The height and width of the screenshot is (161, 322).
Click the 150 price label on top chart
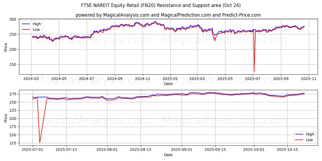(13, 64)
